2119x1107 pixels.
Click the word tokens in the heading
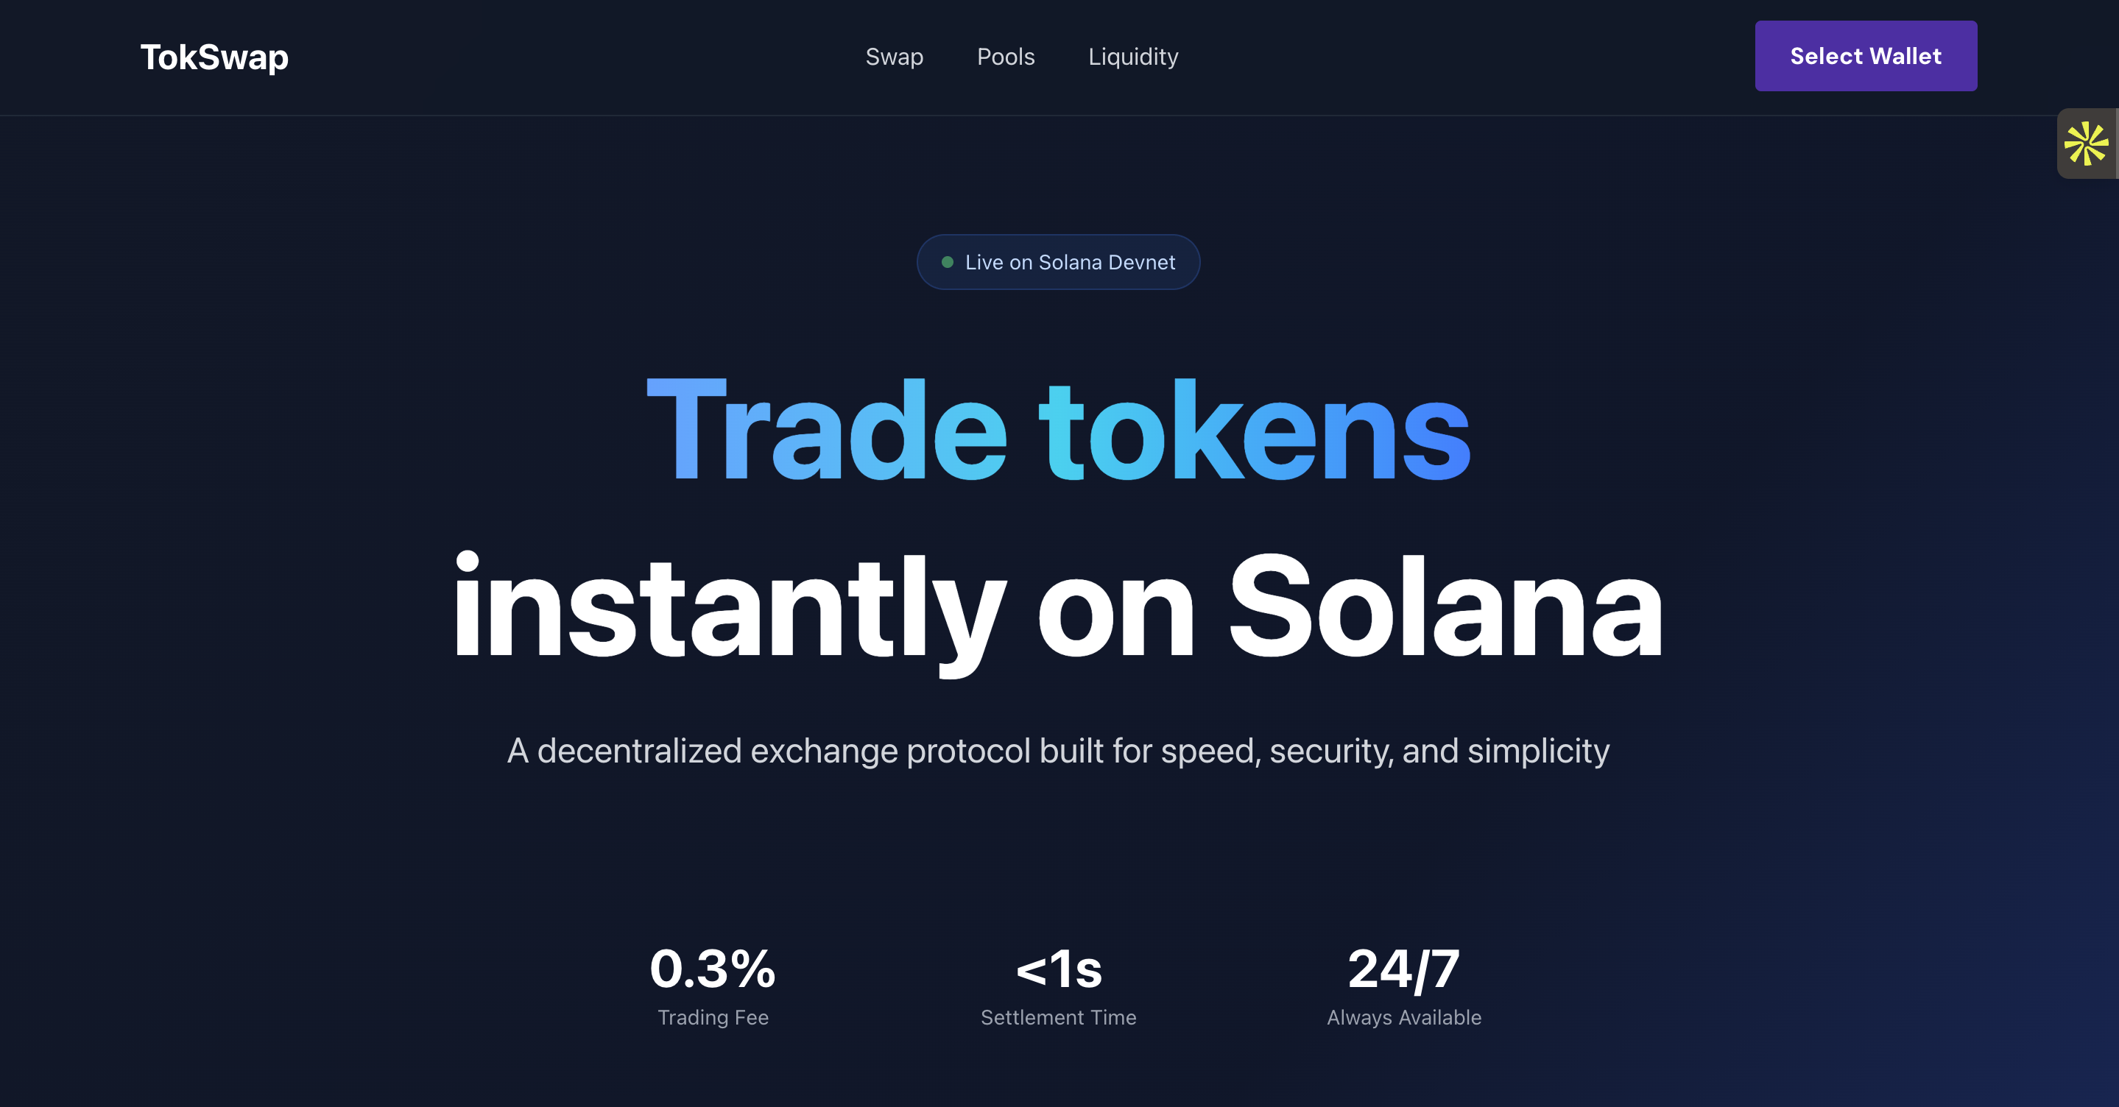1254,431
